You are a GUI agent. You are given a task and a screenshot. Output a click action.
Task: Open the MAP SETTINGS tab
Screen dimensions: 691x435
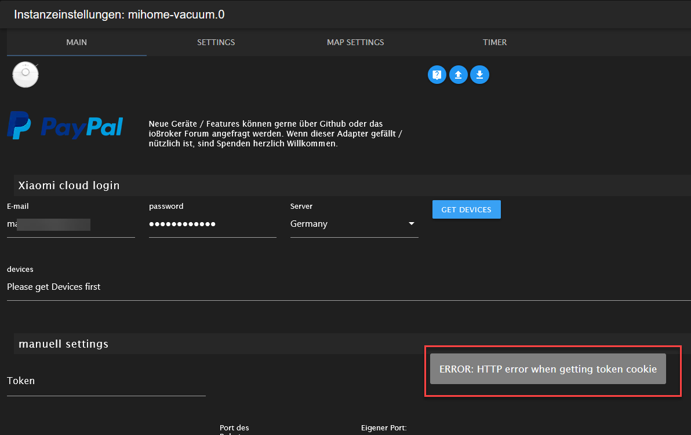[355, 42]
